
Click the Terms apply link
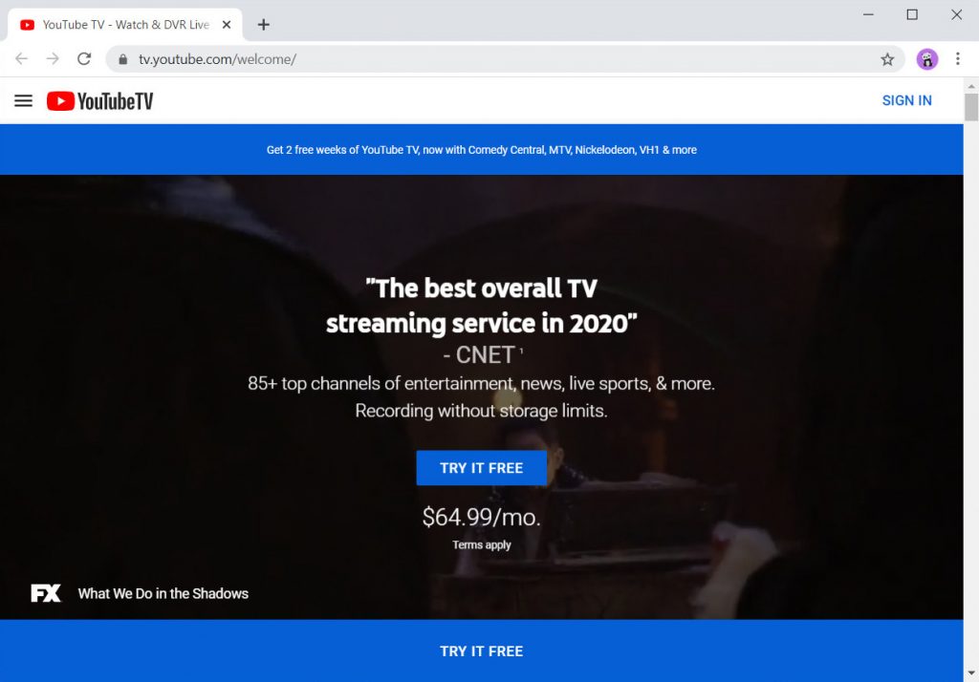coord(482,544)
